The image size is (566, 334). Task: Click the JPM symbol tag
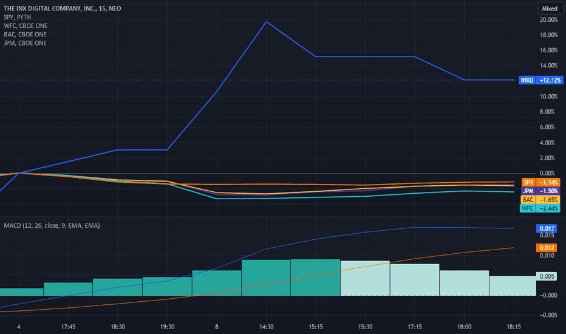(x=528, y=191)
